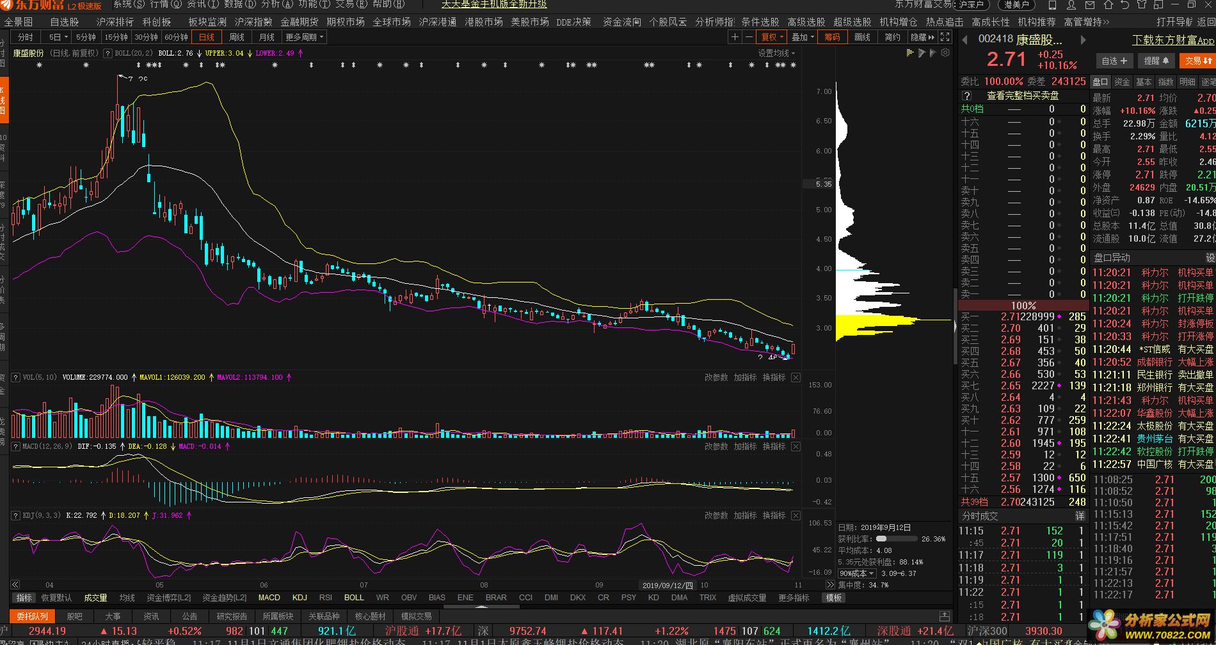The height and width of the screenshot is (645, 1216).
Task: Go to the home page icon
Action: click(1108, 4)
